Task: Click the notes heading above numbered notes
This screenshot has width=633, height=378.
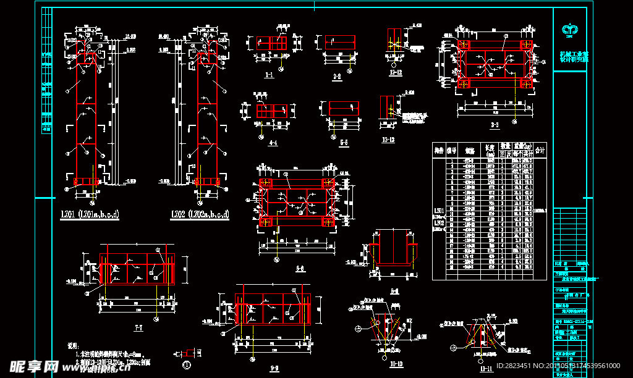Action: [x=73, y=346]
